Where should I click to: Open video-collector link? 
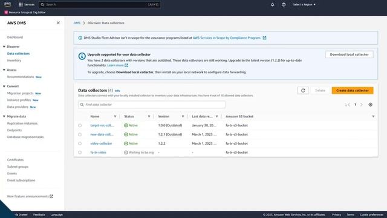point(101,144)
